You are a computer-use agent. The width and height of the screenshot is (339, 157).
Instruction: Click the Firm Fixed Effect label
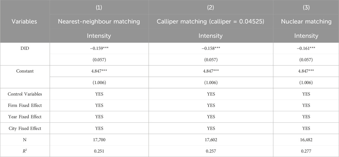coord(25,105)
